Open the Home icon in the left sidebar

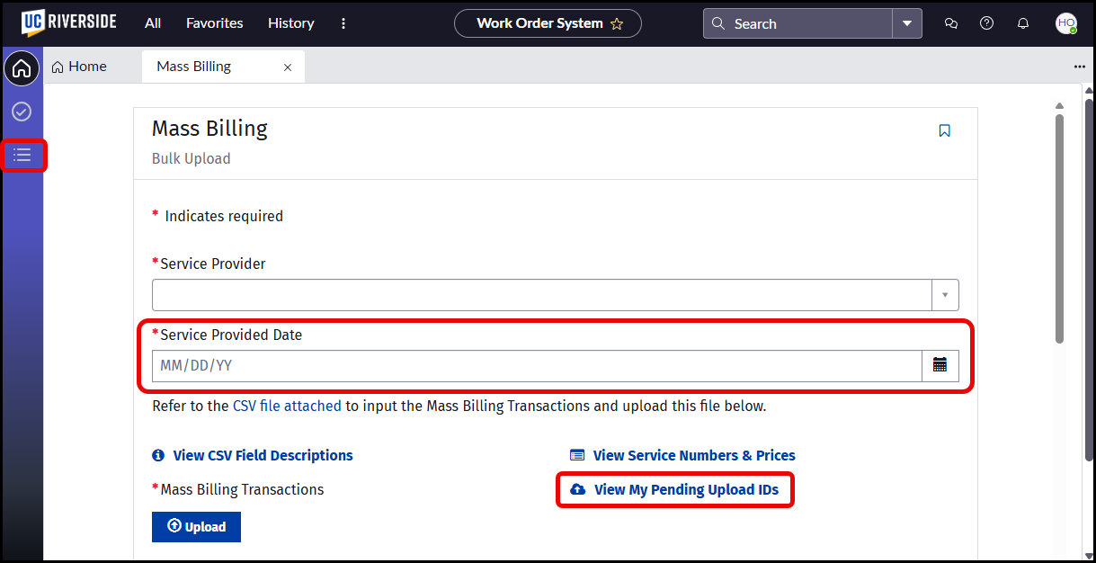[22, 67]
